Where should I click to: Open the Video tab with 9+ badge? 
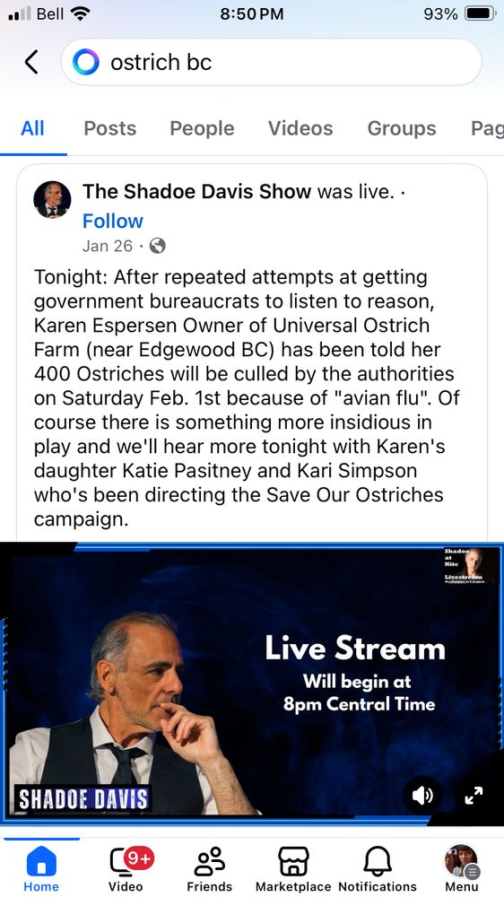pos(126,861)
